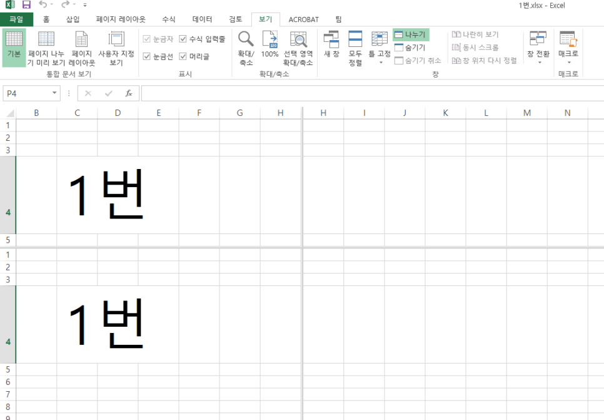The width and height of the screenshot is (604, 420).
Task: Click 나란히 보기 side by side button
Action: (475, 34)
